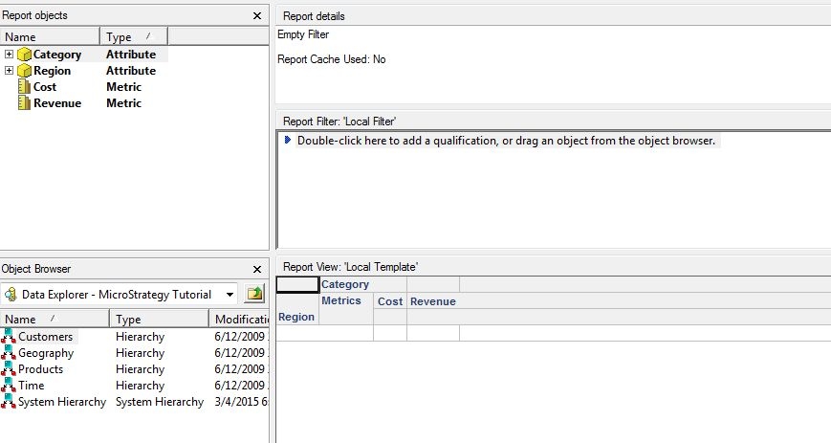The width and height of the screenshot is (831, 443).
Task: Close the Object Browser panel
Action: (257, 270)
